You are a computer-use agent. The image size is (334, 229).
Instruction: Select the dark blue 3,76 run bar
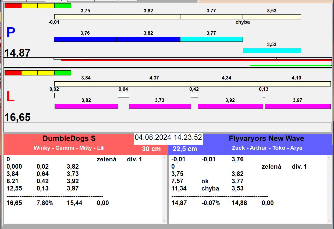click(85, 39)
